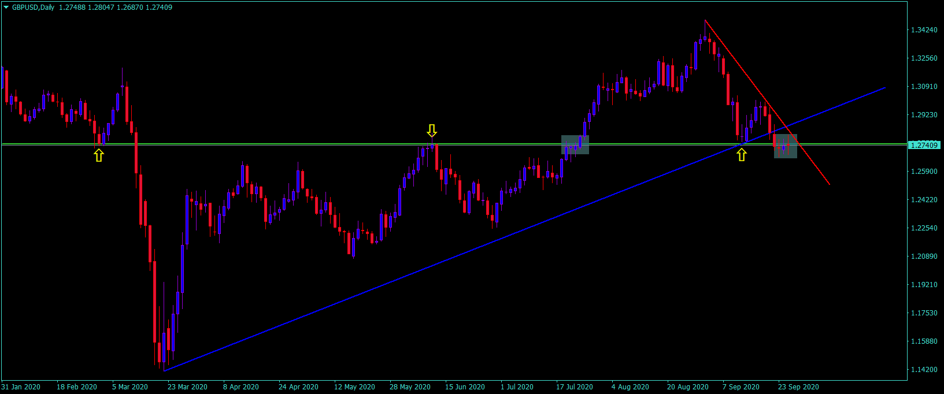Select the yellow up arrow below the September low

point(742,154)
